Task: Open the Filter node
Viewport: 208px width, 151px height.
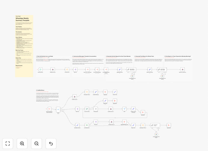Action: [124, 109]
